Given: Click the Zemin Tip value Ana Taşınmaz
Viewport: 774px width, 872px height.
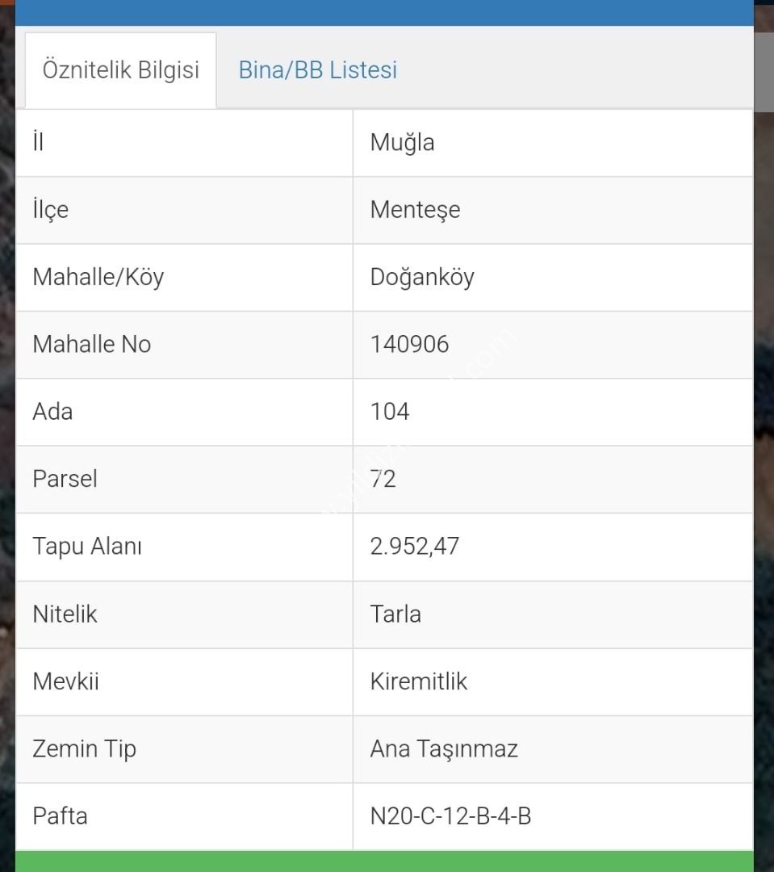Looking at the screenshot, I should (444, 749).
